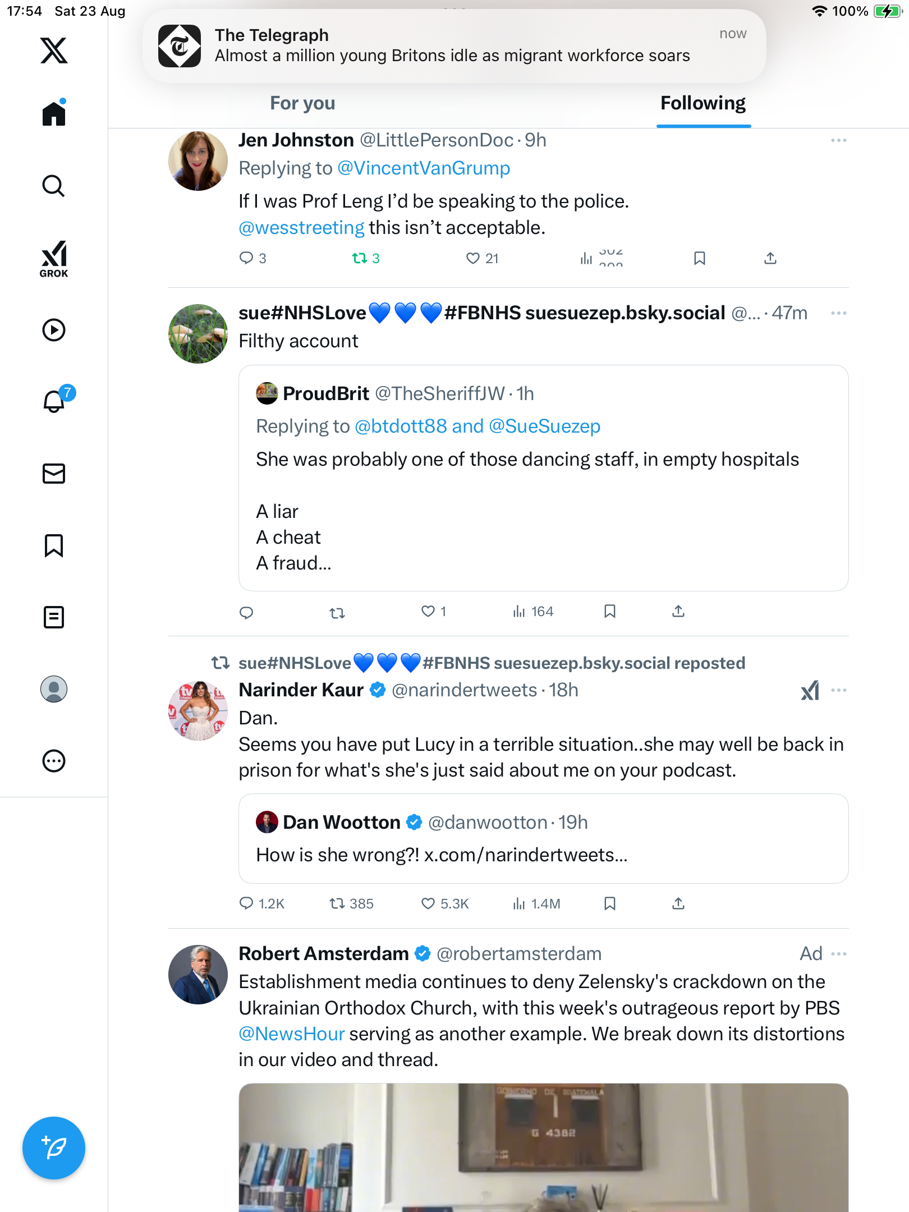Open Bookmarks in the sidebar
Viewport: 909px width, 1212px height.
(54, 545)
